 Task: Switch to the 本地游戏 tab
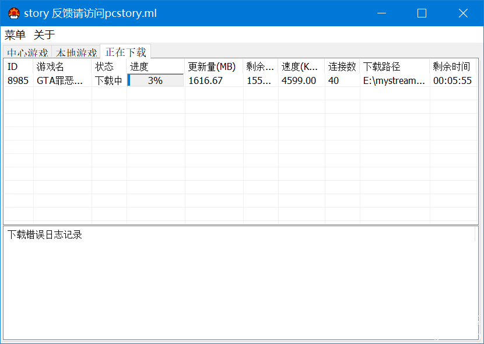click(x=76, y=52)
